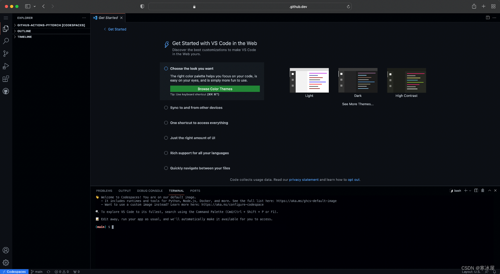
Task: Open browser share icon
Action: (x=474, y=6)
